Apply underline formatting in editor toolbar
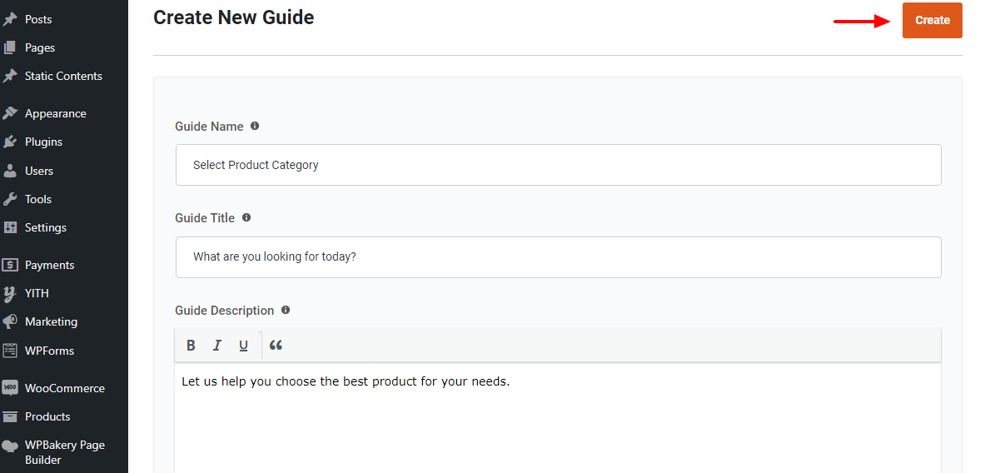 243,346
